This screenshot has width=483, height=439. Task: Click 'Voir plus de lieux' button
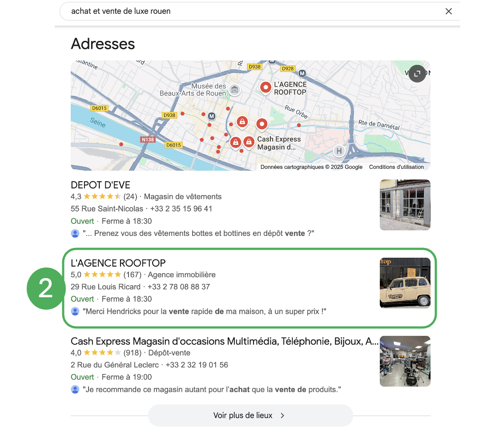[x=250, y=415]
